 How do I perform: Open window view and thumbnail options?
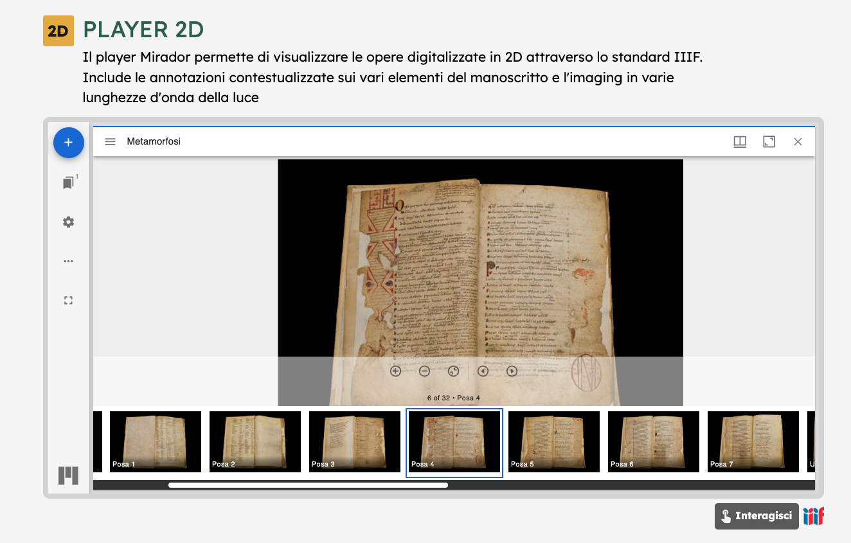click(740, 141)
